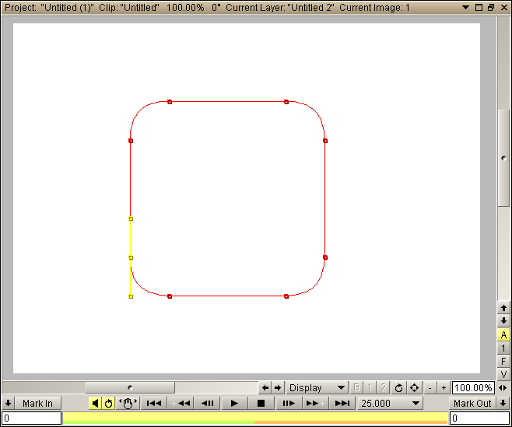512x427 pixels.
Task: Step back one frame
Action: [207, 403]
